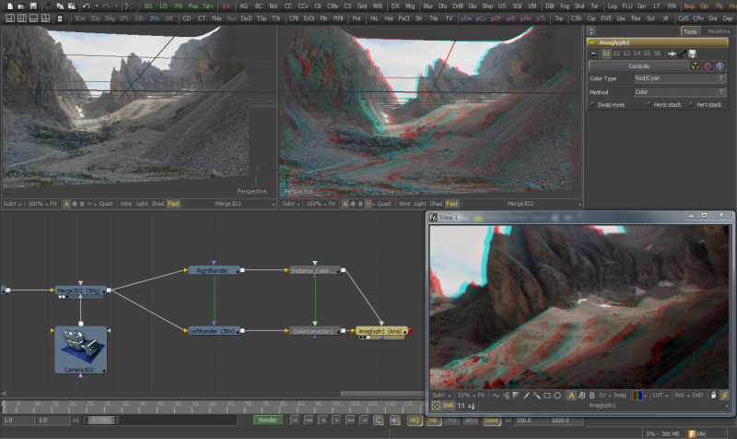This screenshot has height=439, width=737.
Task: Open the Undo history dropdown arrow
Action: coord(97,6)
